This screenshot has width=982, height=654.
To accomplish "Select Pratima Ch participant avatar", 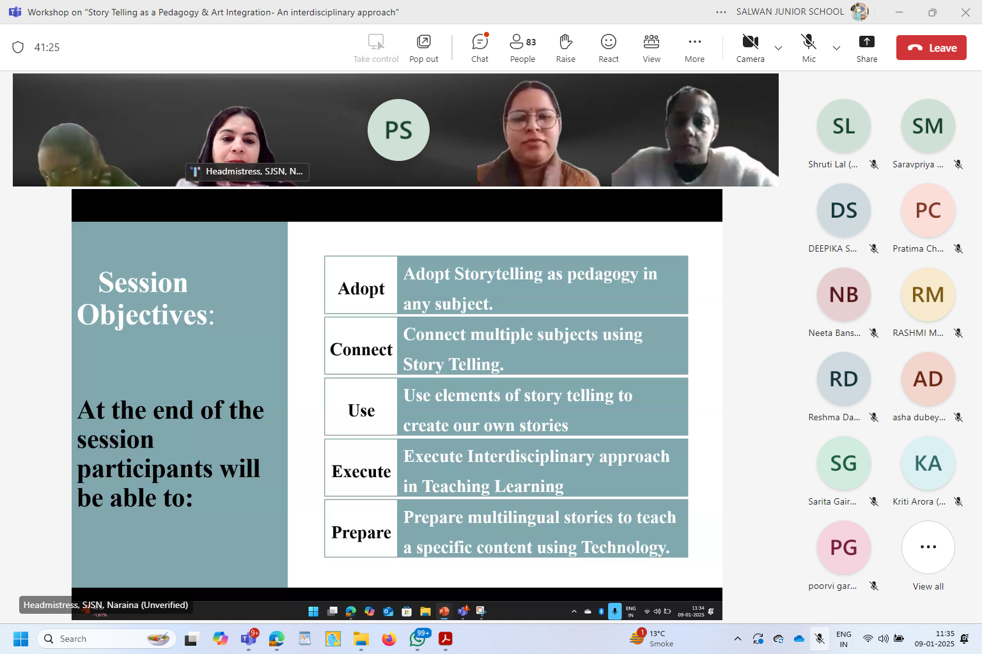I will tap(928, 211).
